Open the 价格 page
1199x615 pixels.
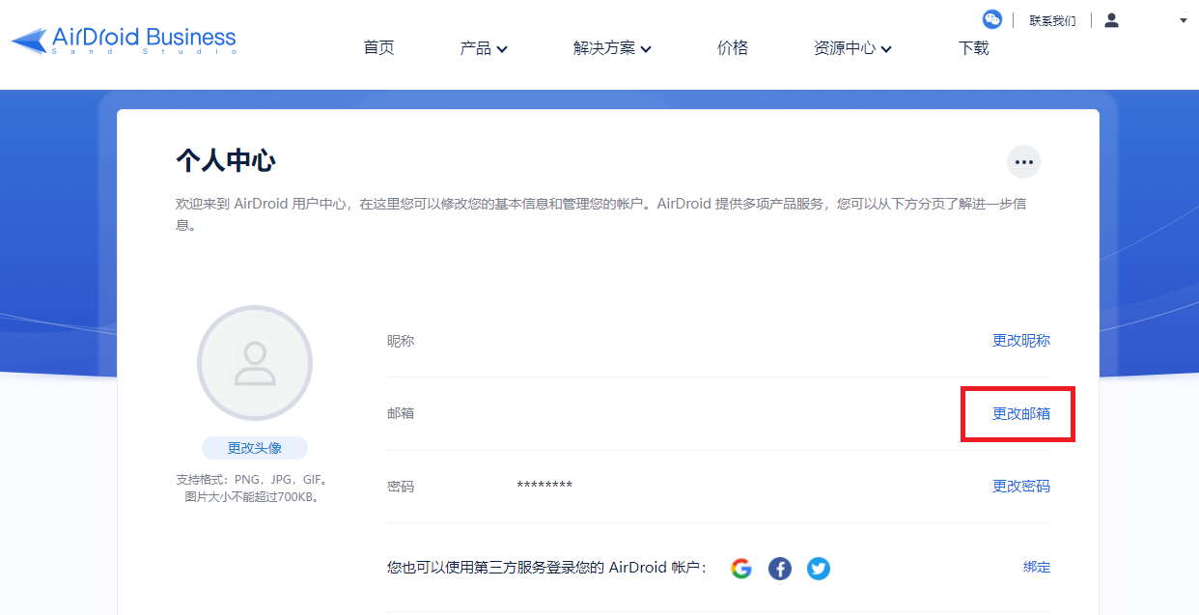[x=733, y=48]
